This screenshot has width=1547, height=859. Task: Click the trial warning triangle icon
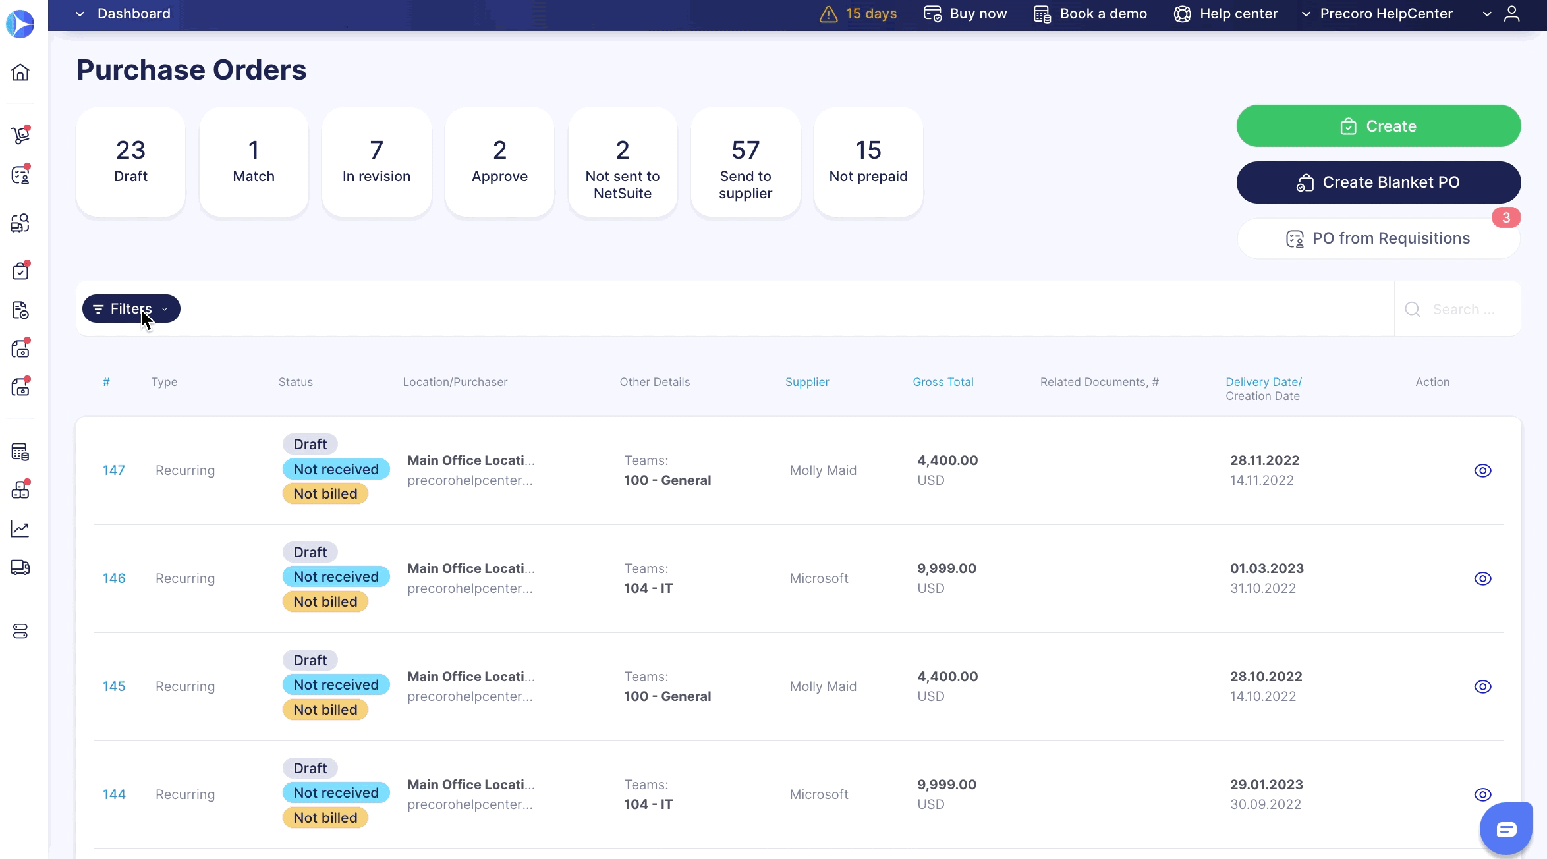[x=828, y=14]
